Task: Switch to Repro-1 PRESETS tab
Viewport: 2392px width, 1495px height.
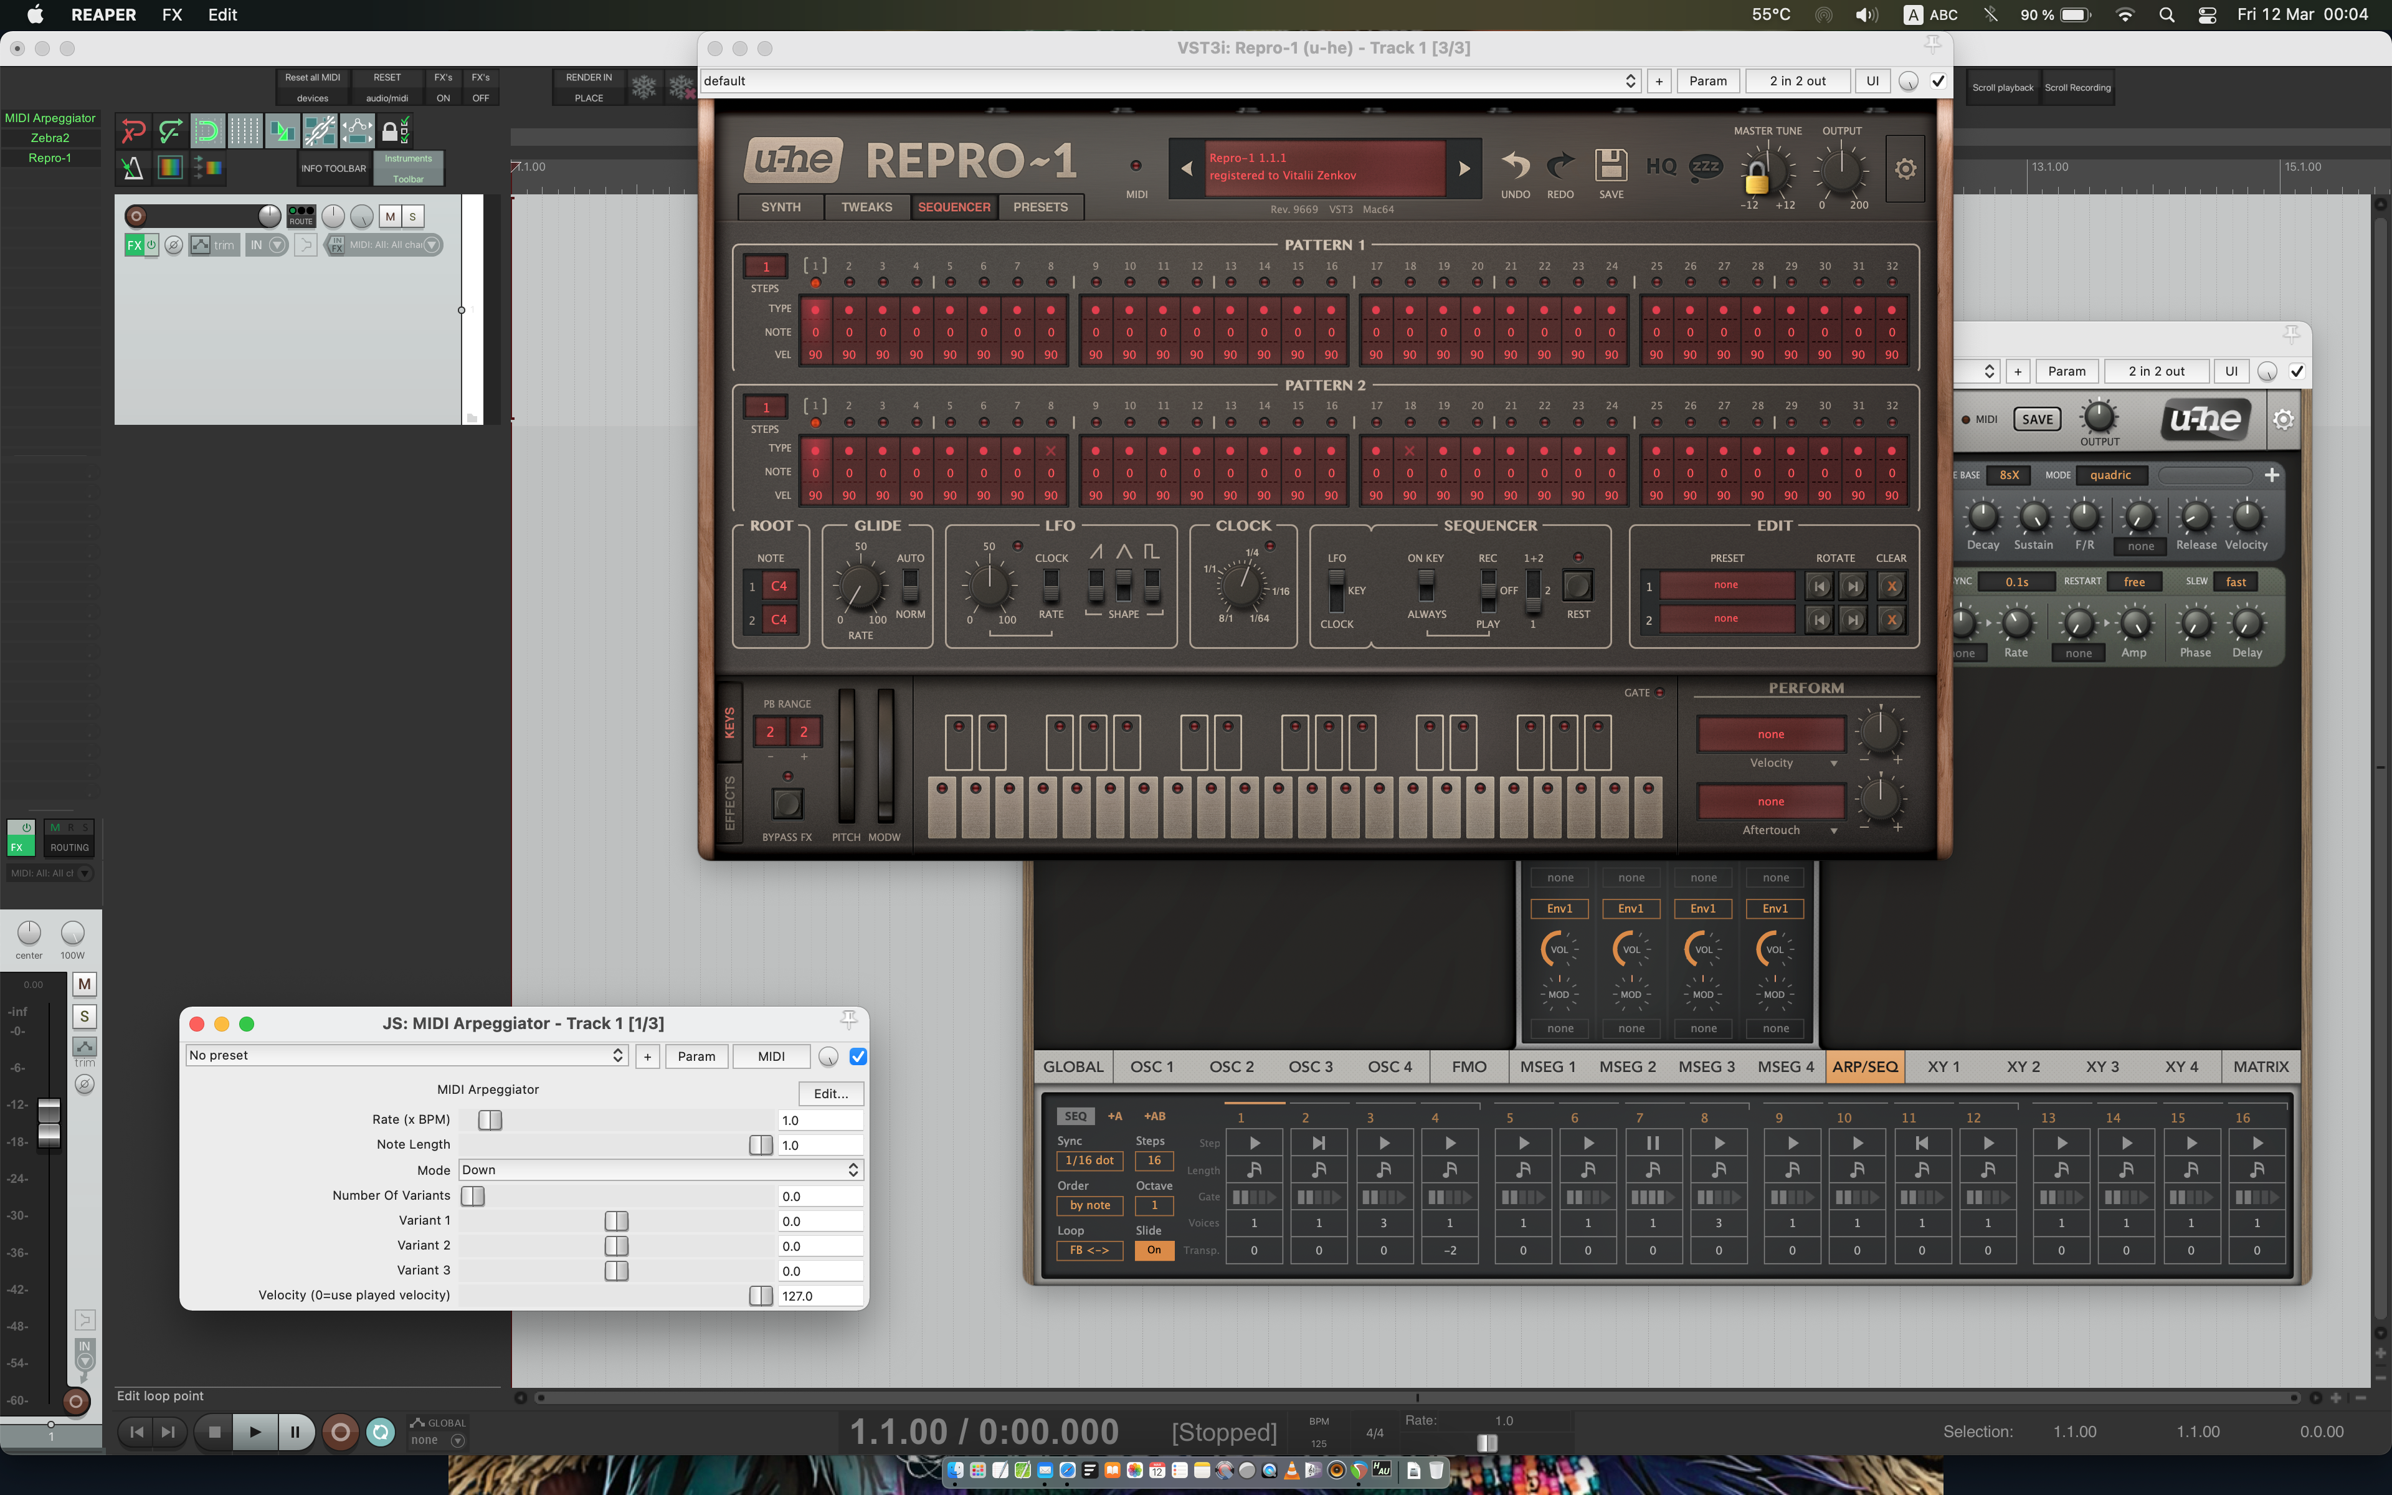Action: coord(1040,207)
